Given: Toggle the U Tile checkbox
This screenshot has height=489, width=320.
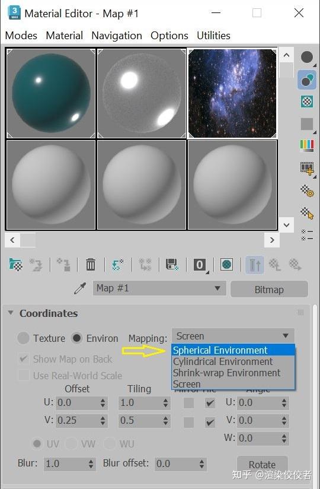Looking at the screenshot, I should pos(210,403).
